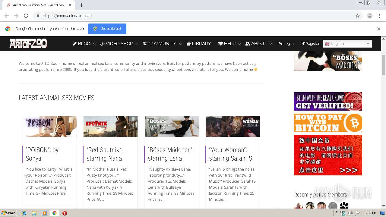Click the vertical page scrollbar thumb

[384, 65]
